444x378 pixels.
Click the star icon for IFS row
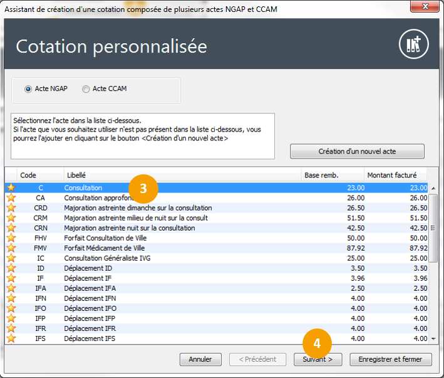click(11, 338)
